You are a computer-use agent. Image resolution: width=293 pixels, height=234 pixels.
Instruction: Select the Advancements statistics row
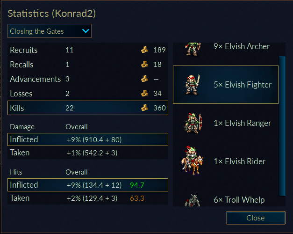[x=88, y=79]
